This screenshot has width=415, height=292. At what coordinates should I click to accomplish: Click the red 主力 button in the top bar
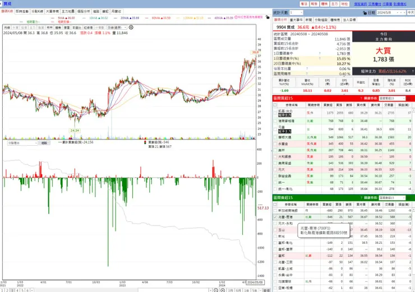[x=335, y=4]
